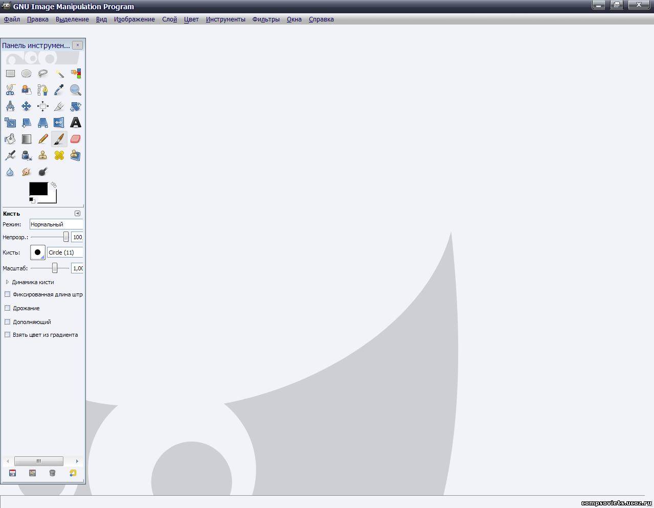Open the Файл menu
The height and width of the screenshot is (508, 654).
12,19
